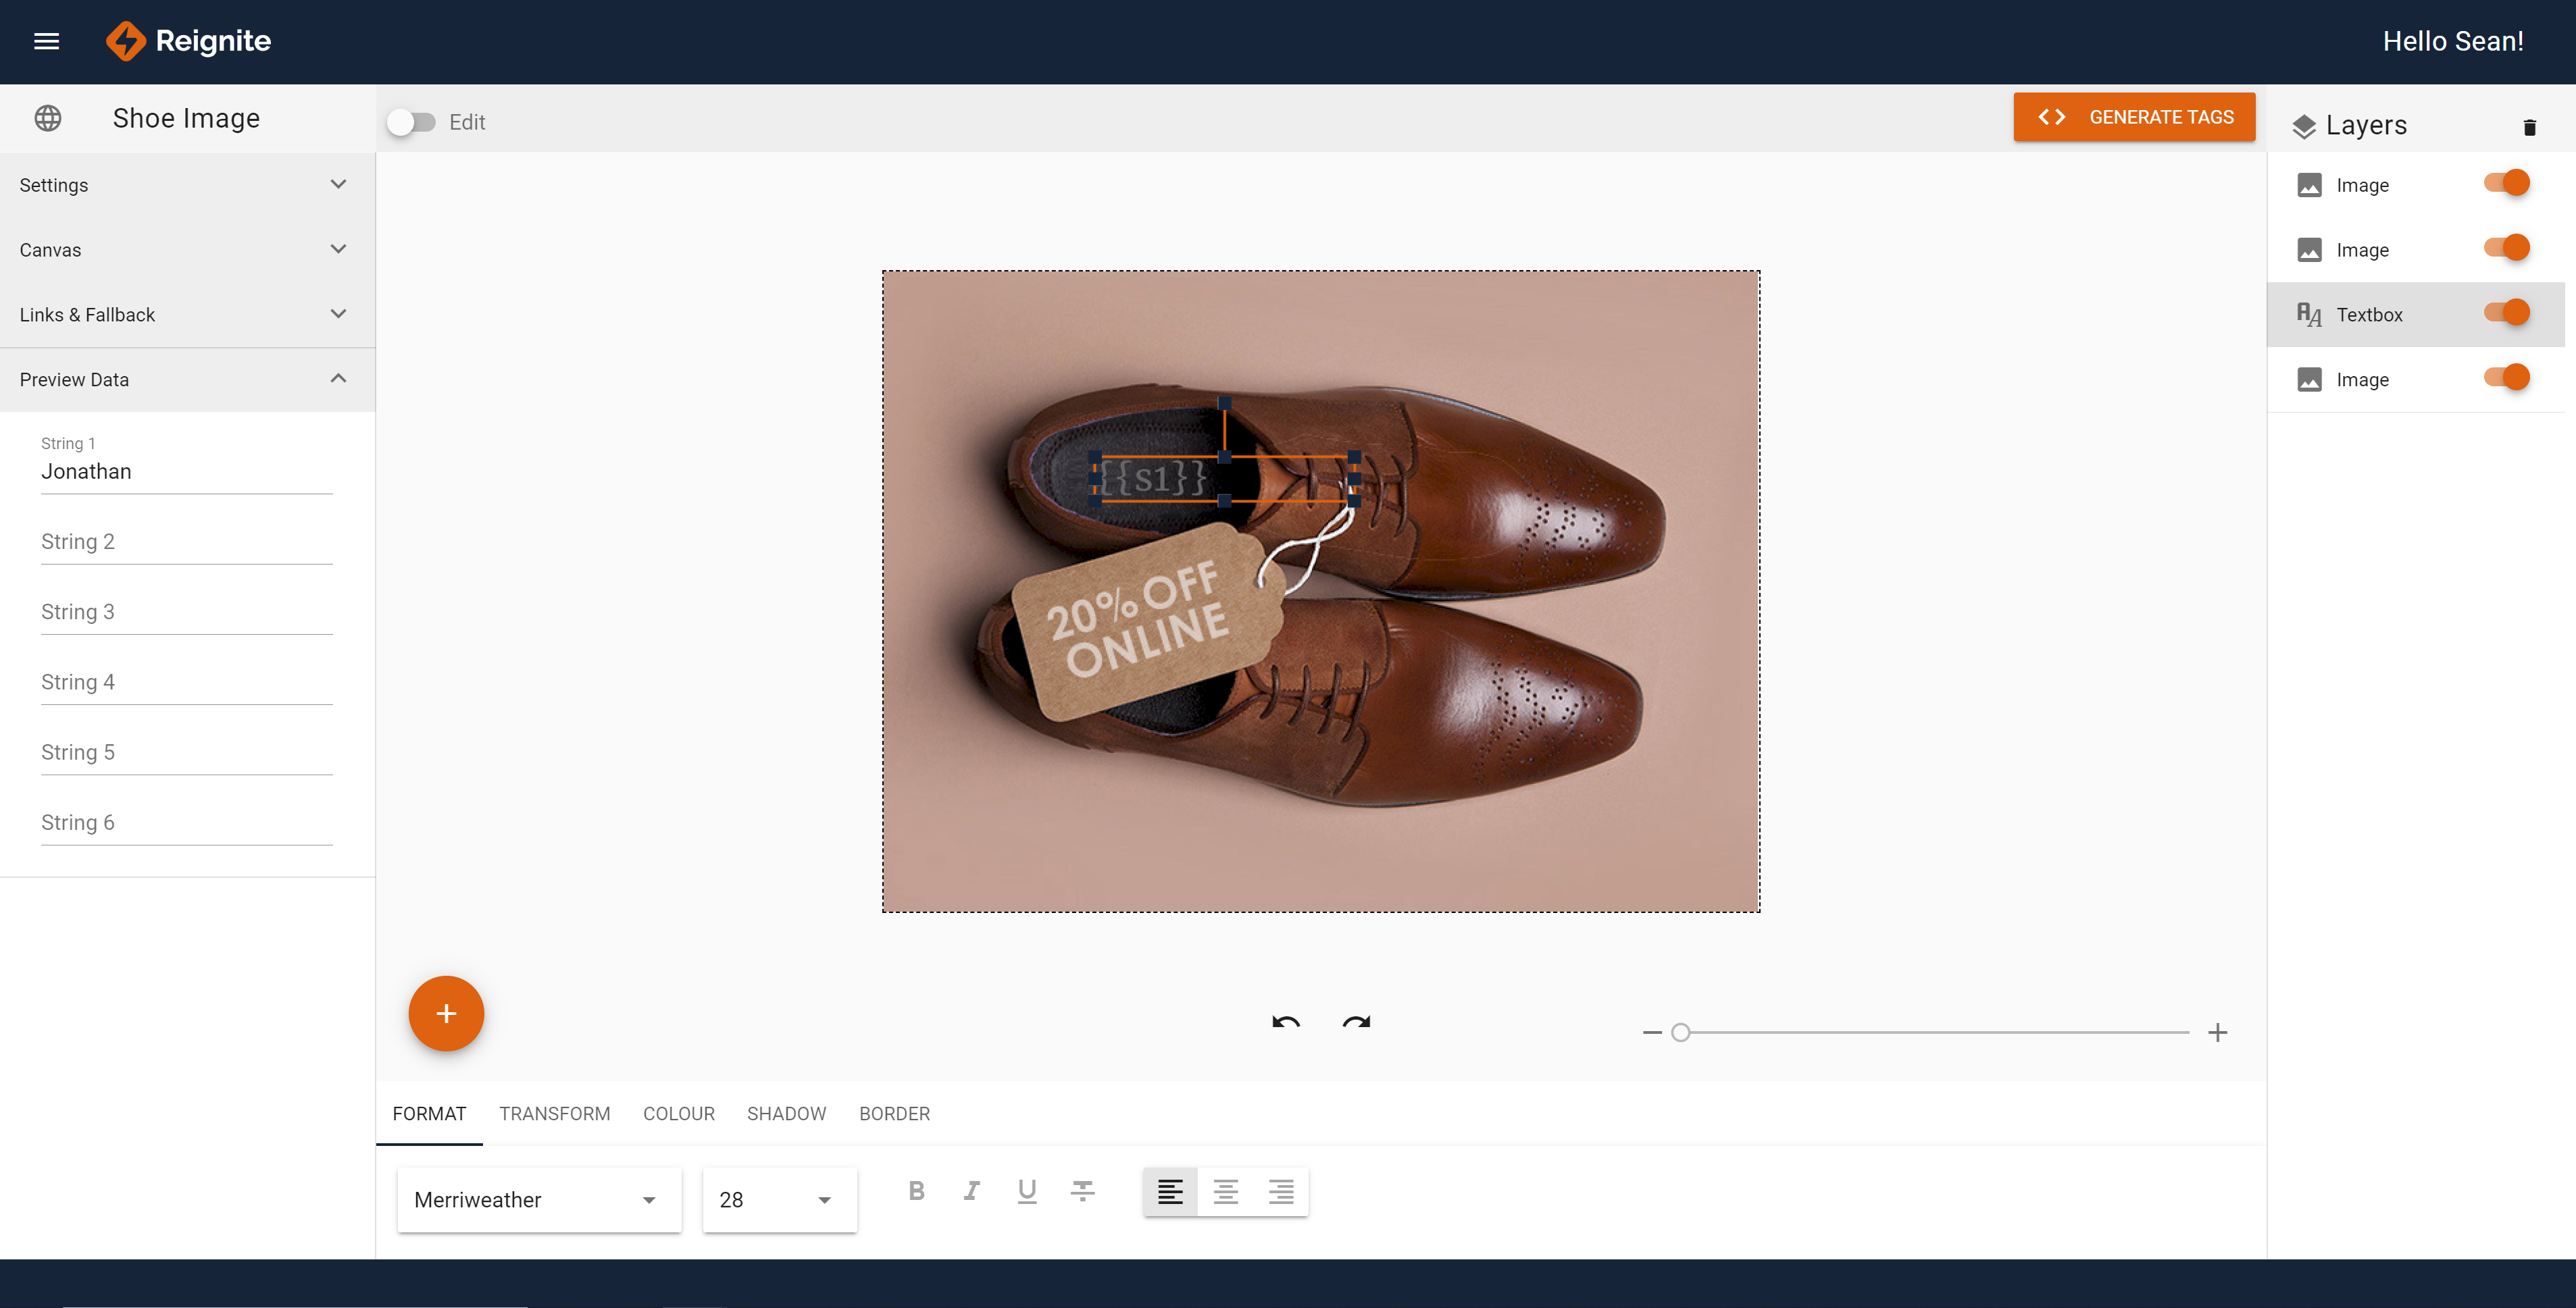Viewport: 2576px width, 1308px height.
Task: Delete layer with the trash icon
Action: (x=2529, y=127)
